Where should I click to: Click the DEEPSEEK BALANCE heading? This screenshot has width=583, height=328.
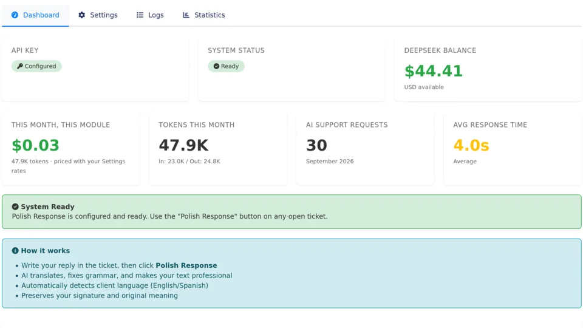click(x=440, y=50)
